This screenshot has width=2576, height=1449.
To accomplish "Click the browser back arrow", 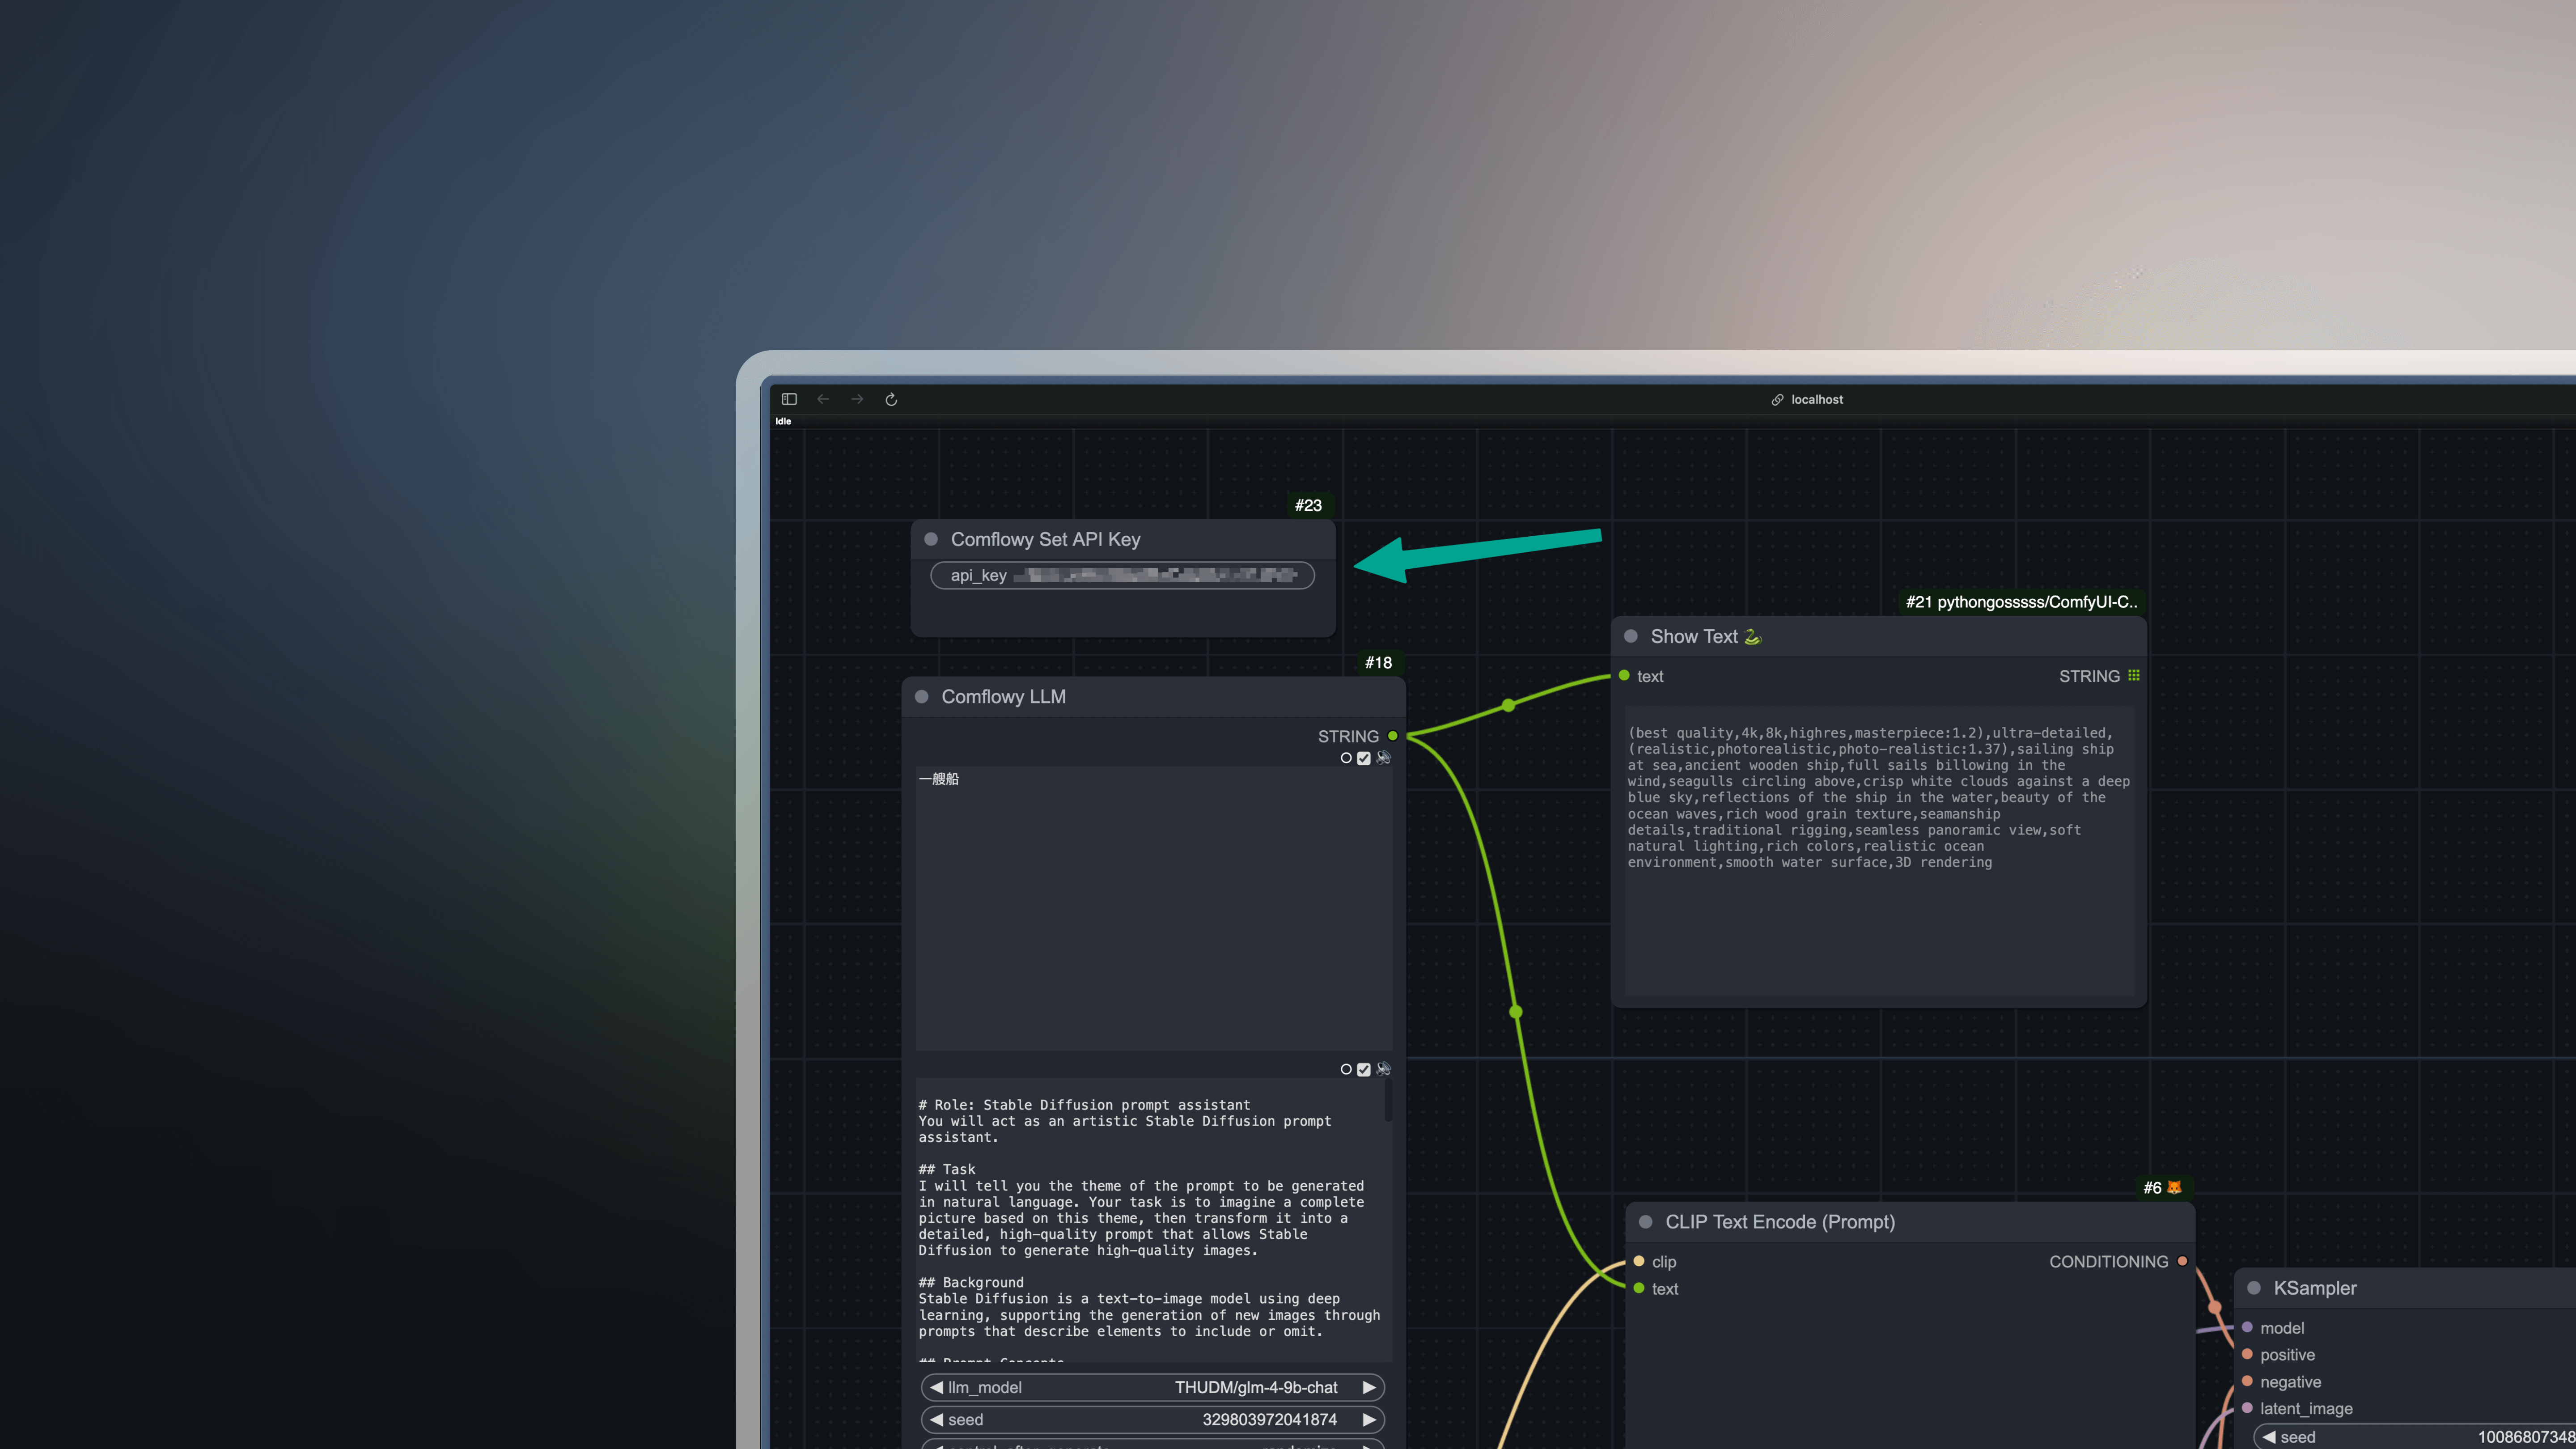I will 823,399.
